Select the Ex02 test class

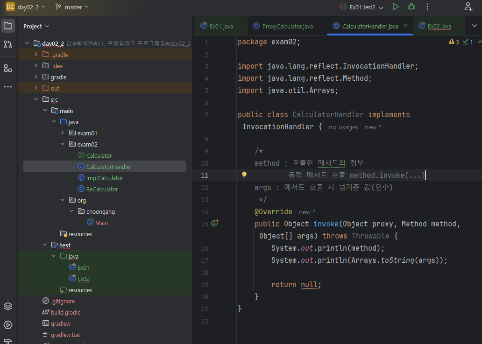tap(79, 279)
